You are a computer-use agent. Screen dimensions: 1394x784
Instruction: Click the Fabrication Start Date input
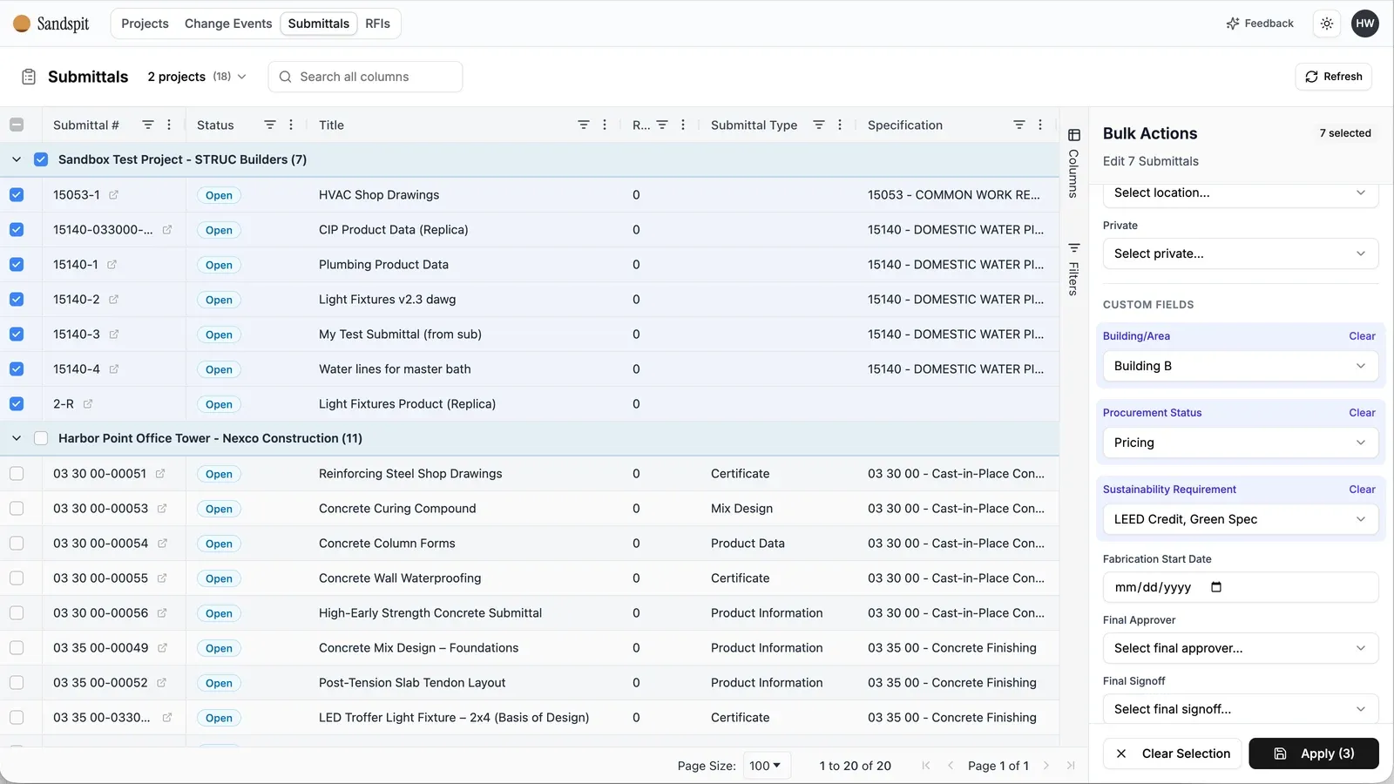1241,587
